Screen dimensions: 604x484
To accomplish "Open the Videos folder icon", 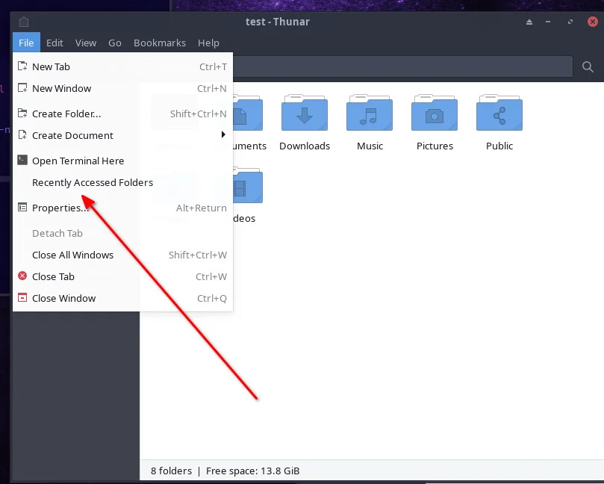I will click(246, 185).
